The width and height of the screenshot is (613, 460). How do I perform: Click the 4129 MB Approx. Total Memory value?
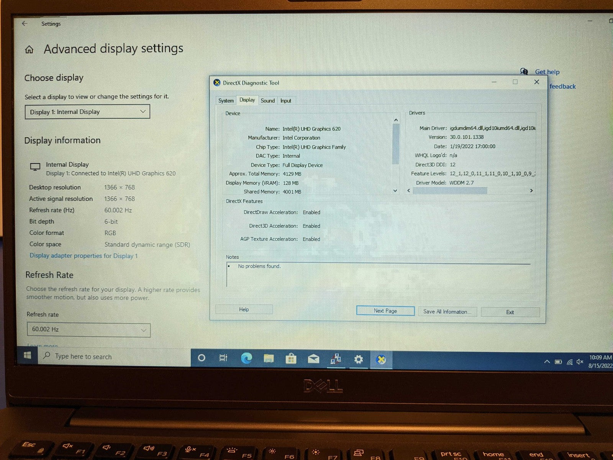[x=292, y=174]
